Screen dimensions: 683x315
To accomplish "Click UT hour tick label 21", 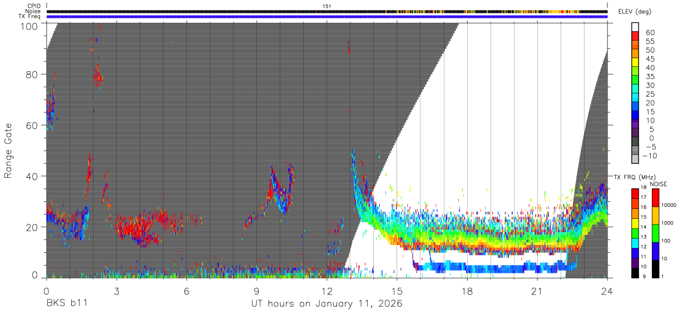I will (537, 291).
